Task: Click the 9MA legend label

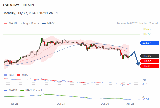Action: pyautogui.click(x=25, y=75)
